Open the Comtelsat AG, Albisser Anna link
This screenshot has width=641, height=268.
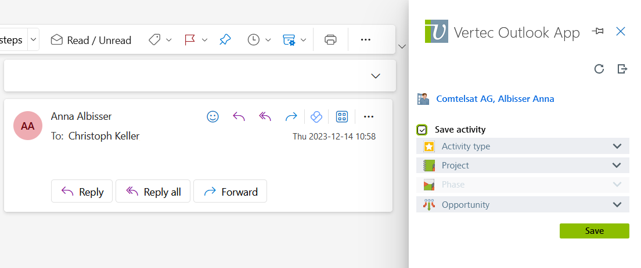click(x=495, y=98)
